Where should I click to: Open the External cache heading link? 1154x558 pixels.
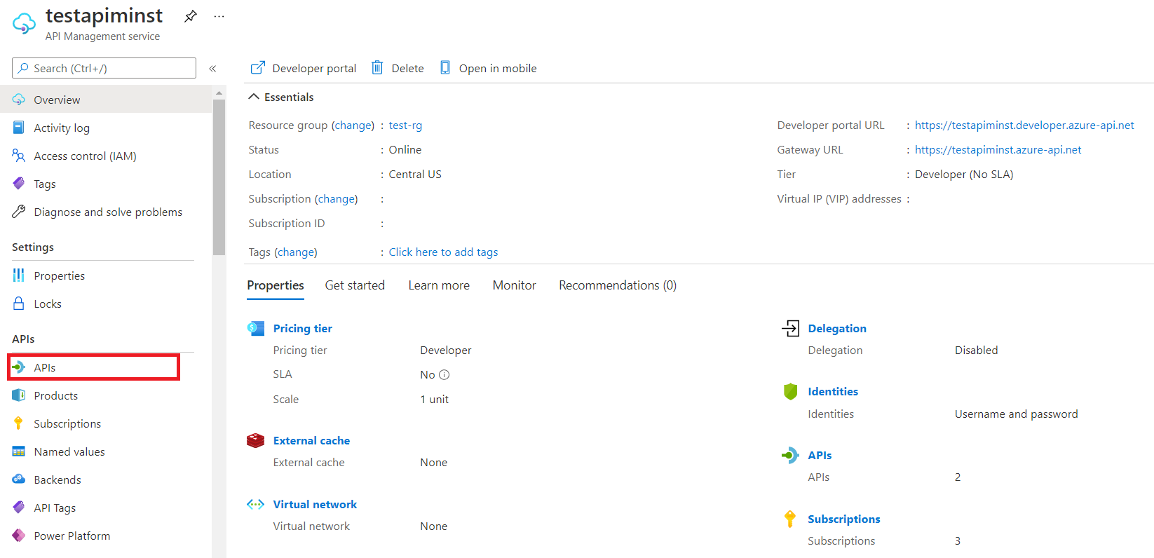tap(311, 440)
